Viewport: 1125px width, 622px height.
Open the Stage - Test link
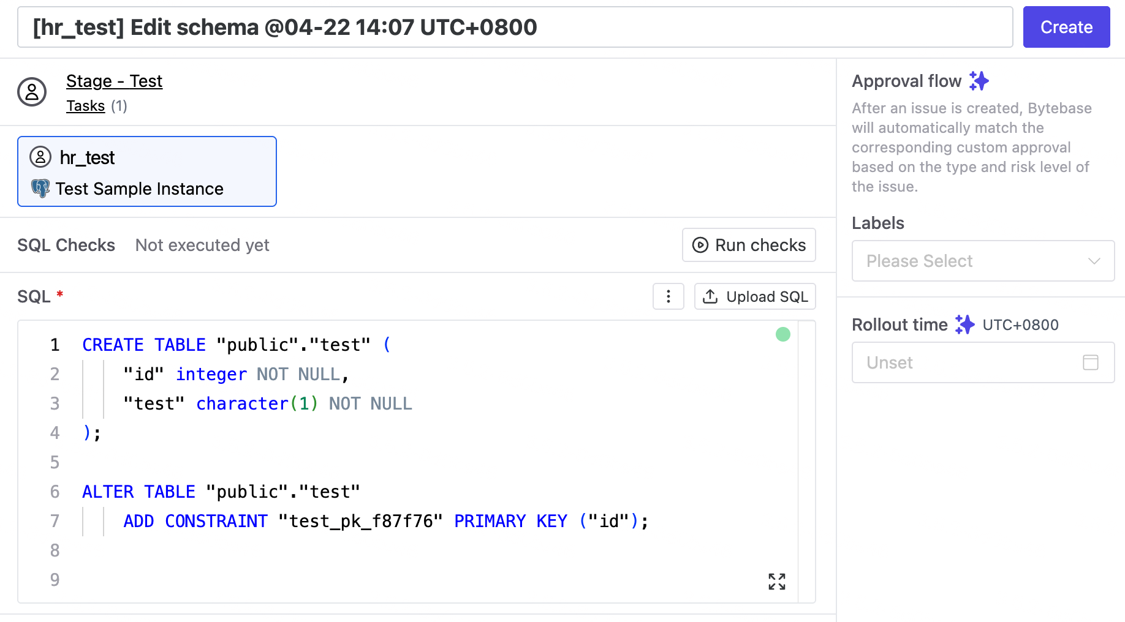coord(114,81)
